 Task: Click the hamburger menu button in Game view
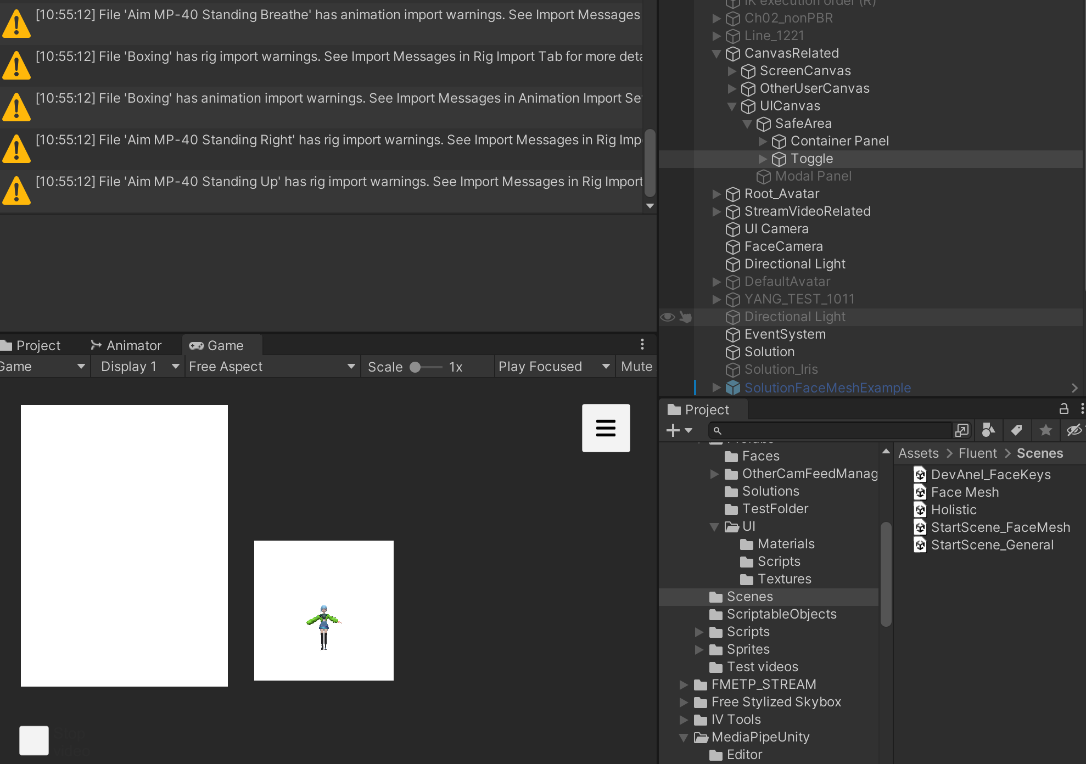point(606,428)
